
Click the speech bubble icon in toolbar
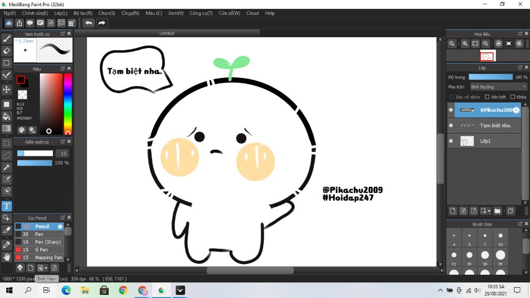30,23
